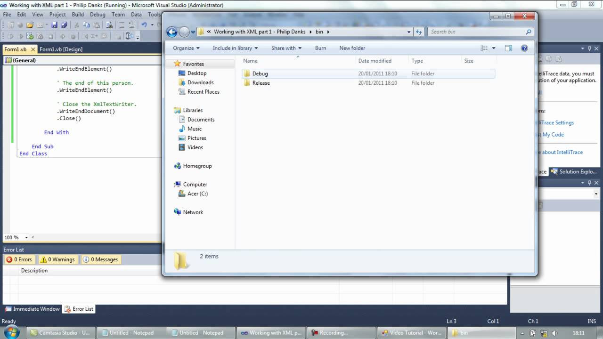
Task: Open the Organize dropdown menu
Action: 186,48
